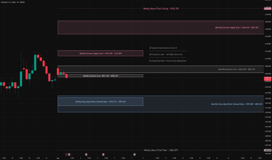Click the 4,010.000 price scale value
The width and height of the screenshot is (272, 160).
click(268, 93)
